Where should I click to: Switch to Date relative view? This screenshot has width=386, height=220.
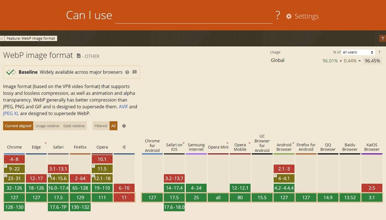74,126
